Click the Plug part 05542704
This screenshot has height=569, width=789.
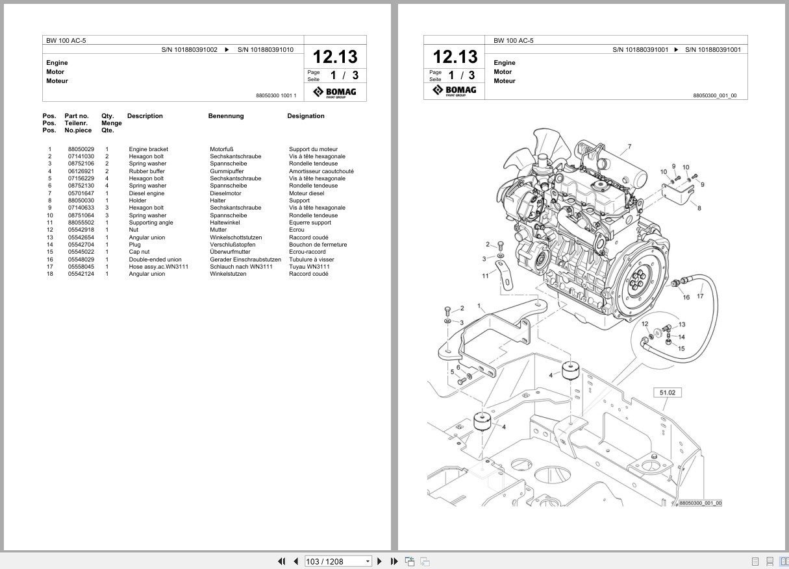(81, 245)
